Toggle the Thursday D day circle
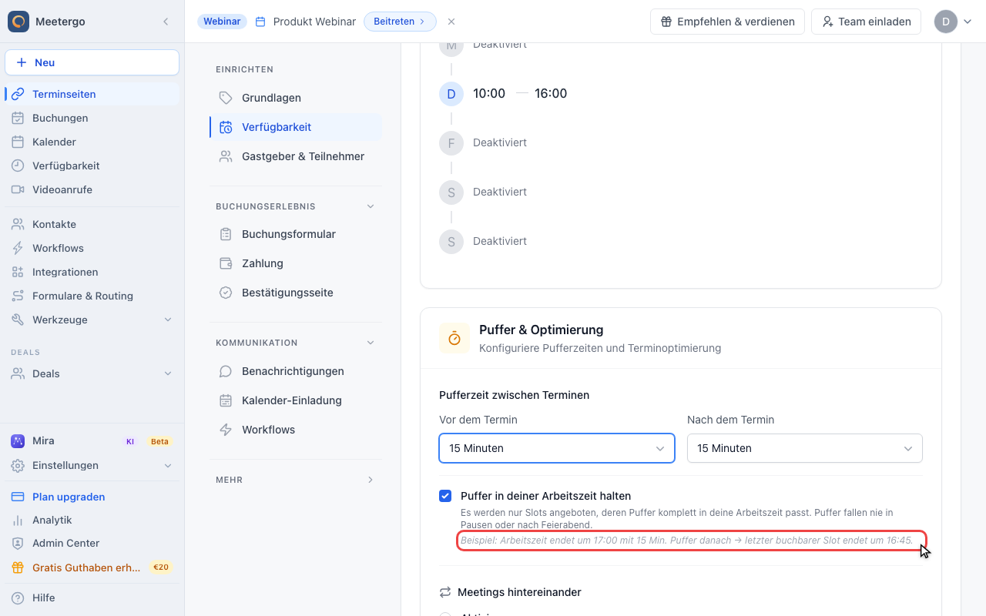Viewport: 986px width, 616px height. tap(451, 93)
